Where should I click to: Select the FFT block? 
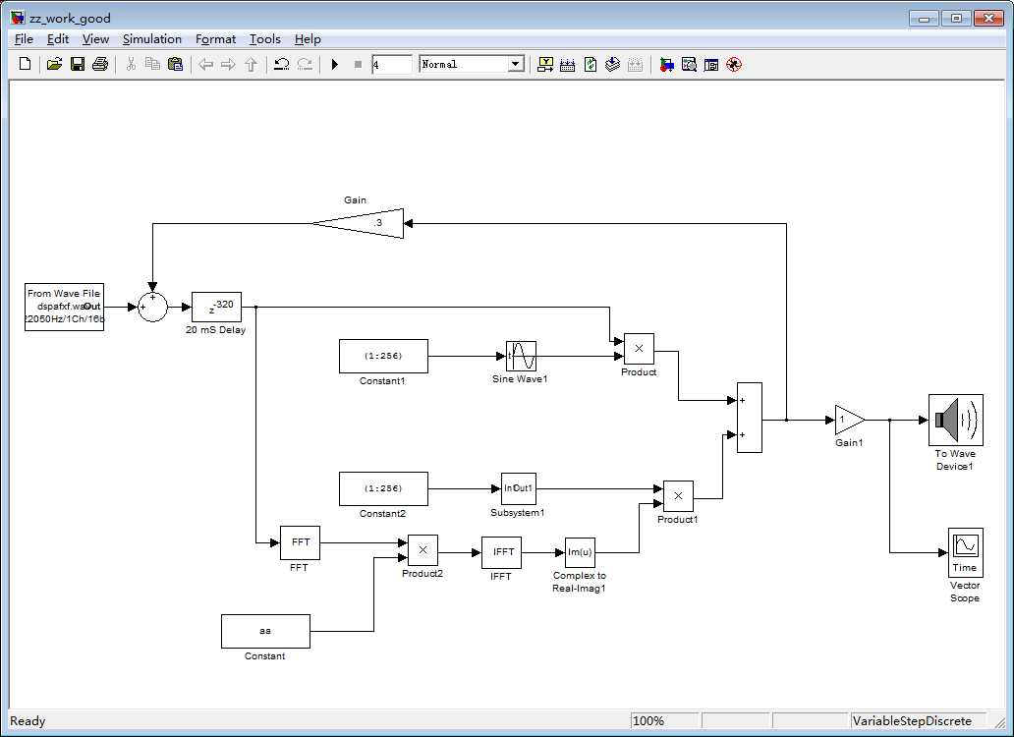(x=300, y=543)
